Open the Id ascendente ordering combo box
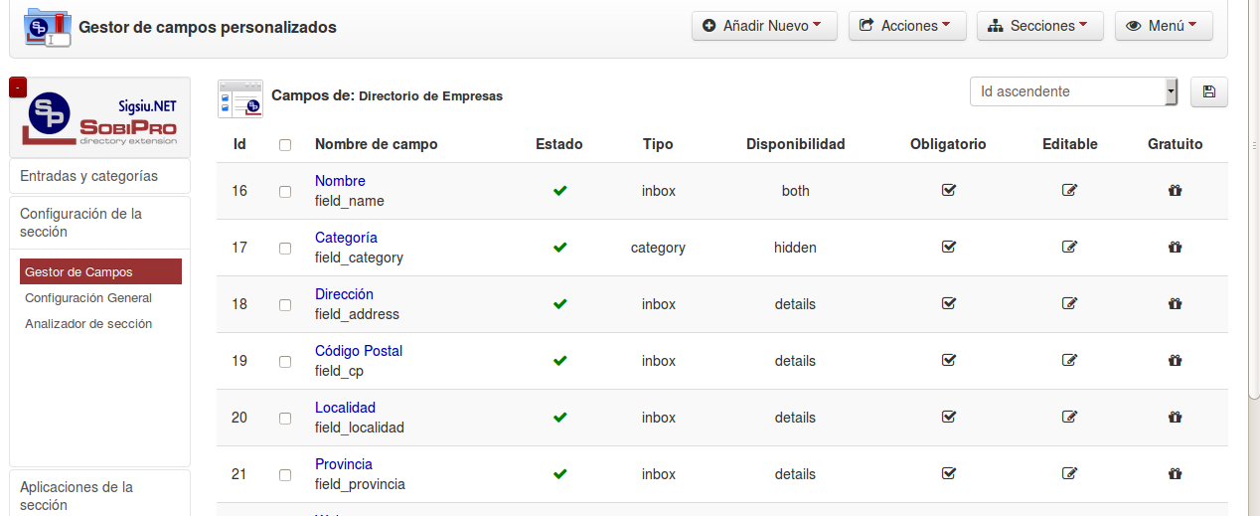The image size is (1260, 516). pos(1073,91)
